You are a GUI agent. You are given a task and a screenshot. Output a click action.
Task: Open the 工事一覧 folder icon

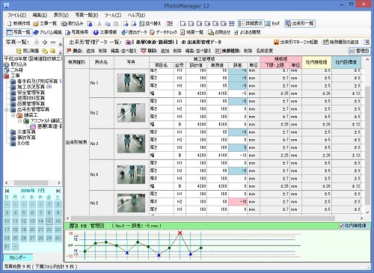point(36,23)
